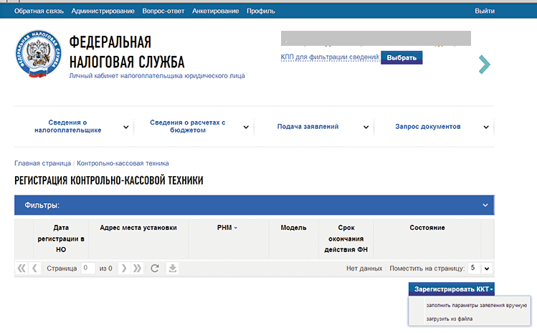Download table data with export icon
Viewport: 537px width, 333px height.
tap(173, 269)
